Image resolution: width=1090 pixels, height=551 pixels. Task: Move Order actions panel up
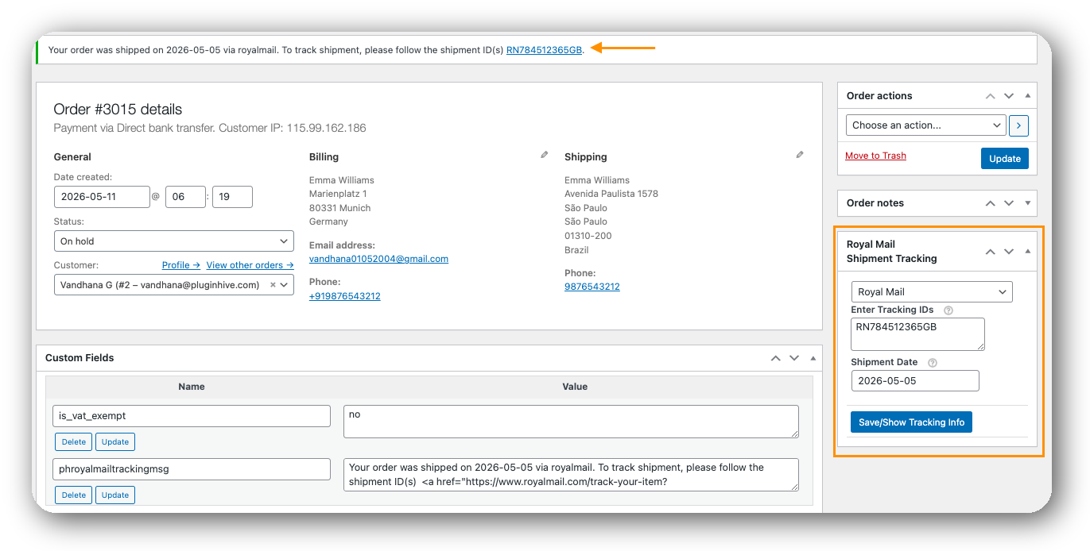pos(990,96)
